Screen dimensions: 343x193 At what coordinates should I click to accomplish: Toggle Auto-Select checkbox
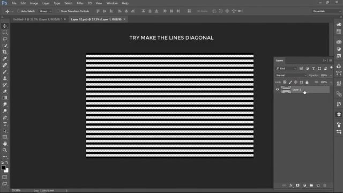[x=19, y=11]
